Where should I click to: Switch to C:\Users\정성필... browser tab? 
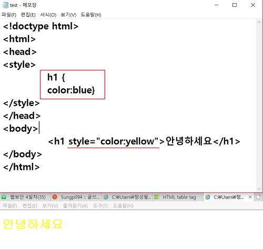click(127, 197)
